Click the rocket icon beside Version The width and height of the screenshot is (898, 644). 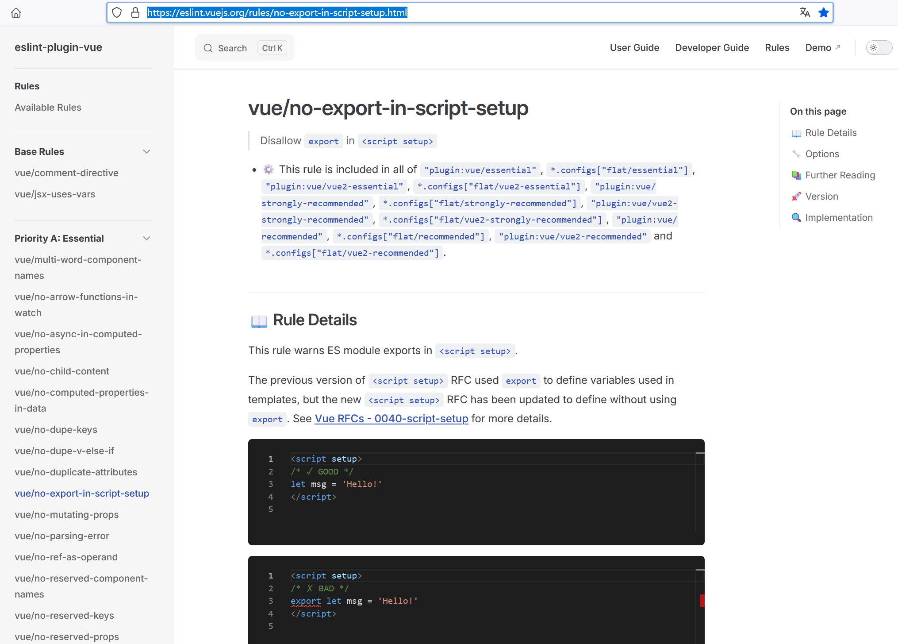tap(797, 196)
